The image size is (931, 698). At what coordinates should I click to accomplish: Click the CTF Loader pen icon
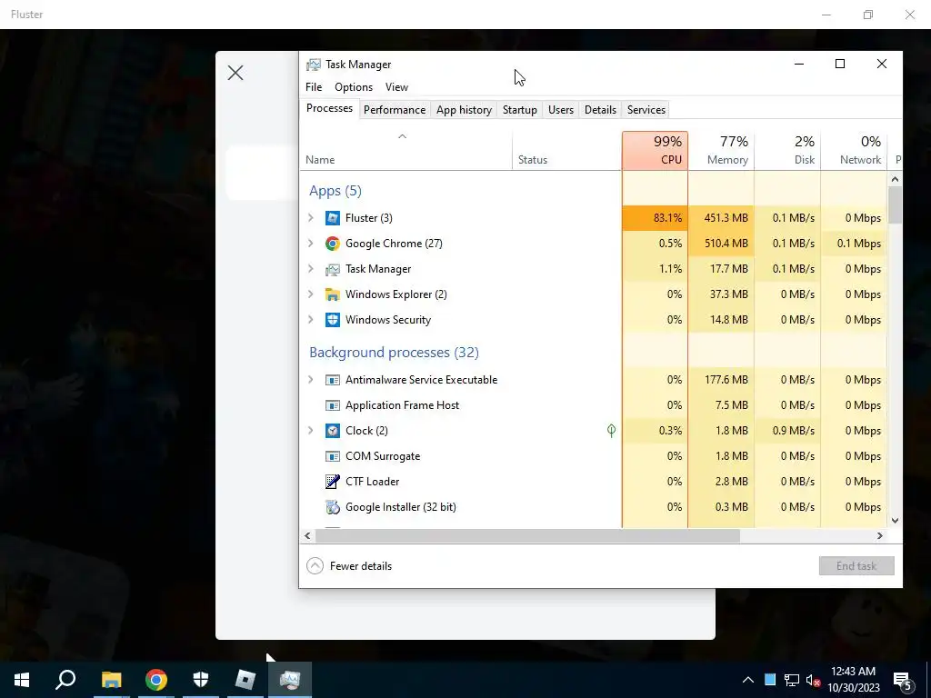coord(333,482)
